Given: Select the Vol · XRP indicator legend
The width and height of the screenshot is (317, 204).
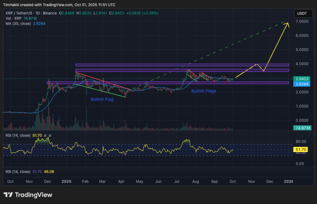Looking at the screenshot, I should [x=14, y=18].
